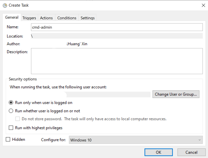Tick the Do not store password checkbox
Viewport: 208px width, 158px height.
point(18,119)
